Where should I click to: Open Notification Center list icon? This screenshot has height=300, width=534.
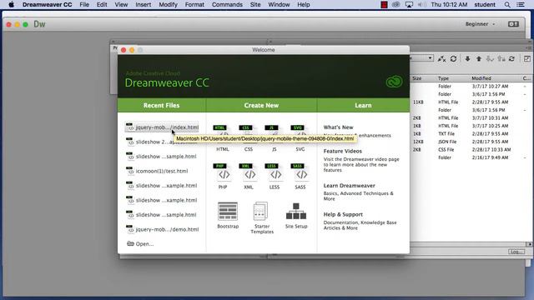tap(521, 5)
